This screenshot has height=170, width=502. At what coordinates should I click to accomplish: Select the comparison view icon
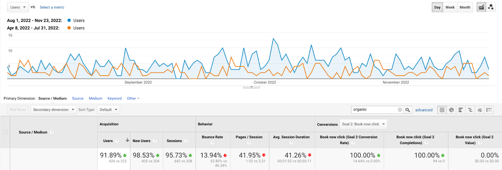click(470, 110)
